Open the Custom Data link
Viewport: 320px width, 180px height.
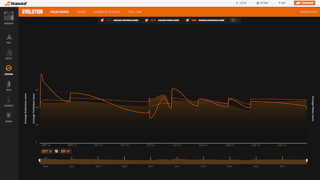pos(309,12)
